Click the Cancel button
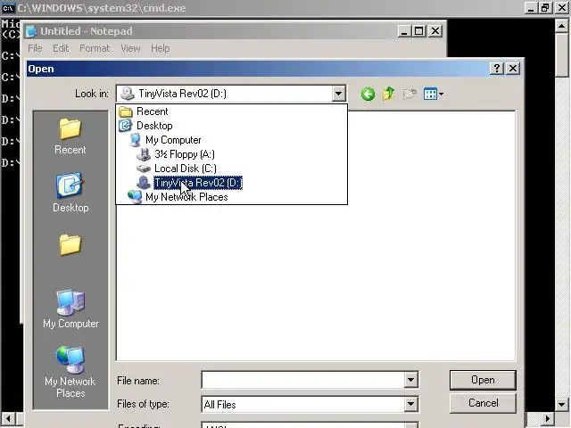The height and width of the screenshot is (428, 571). 483,403
